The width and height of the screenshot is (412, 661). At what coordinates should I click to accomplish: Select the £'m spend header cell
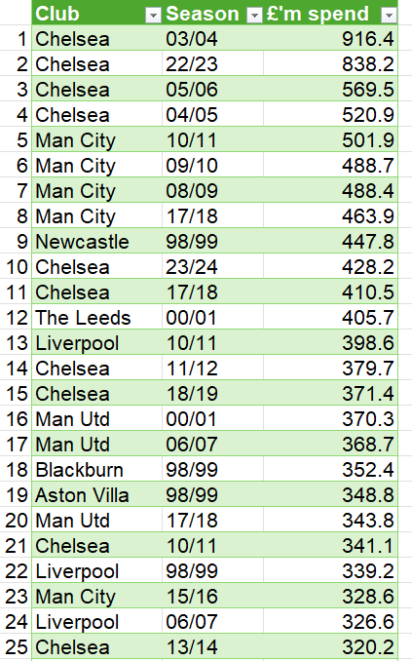[x=331, y=13]
